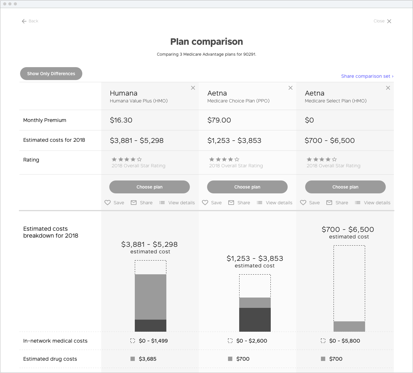Click dashed legend marker beside $0 - $1,499
The width and height of the screenshot is (413, 373).
pyautogui.click(x=133, y=341)
